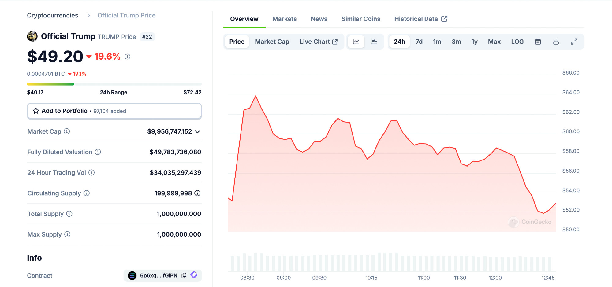The height and width of the screenshot is (287, 612).
Task: Click Official Trump Price breadcrumb
Action: [x=126, y=15]
